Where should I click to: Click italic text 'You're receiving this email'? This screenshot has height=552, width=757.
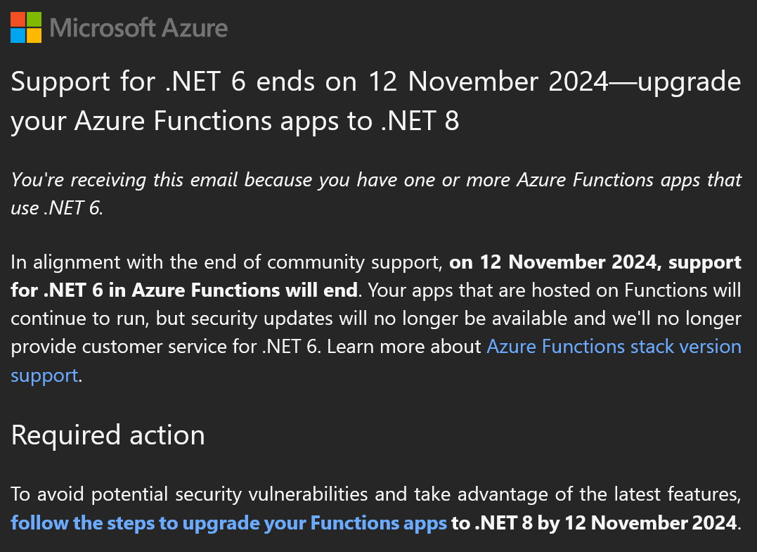click(124, 180)
